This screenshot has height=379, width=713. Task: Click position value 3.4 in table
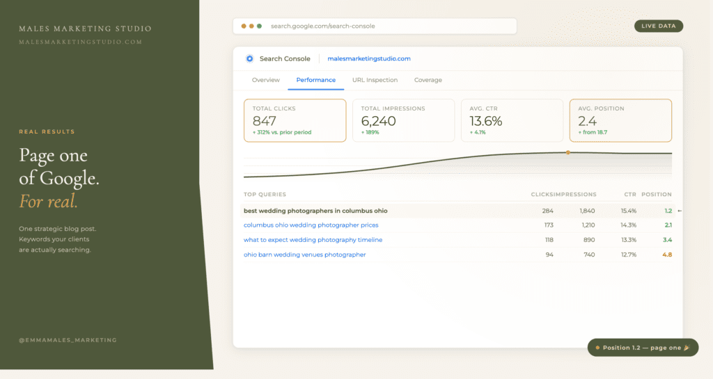coord(667,240)
